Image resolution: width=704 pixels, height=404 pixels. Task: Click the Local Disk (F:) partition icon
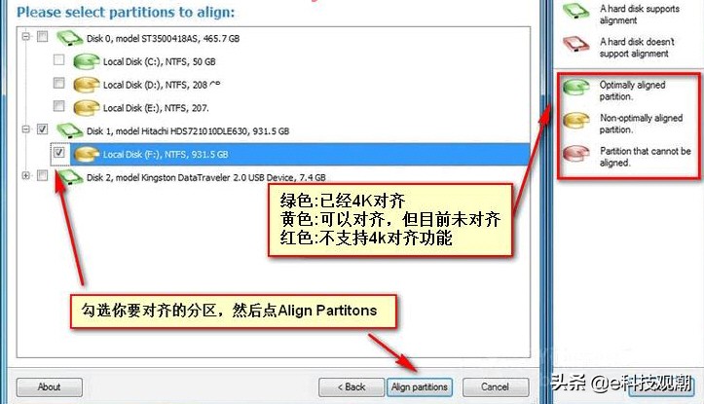87,154
